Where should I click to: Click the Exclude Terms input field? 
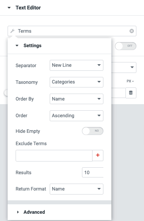click(54, 155)
